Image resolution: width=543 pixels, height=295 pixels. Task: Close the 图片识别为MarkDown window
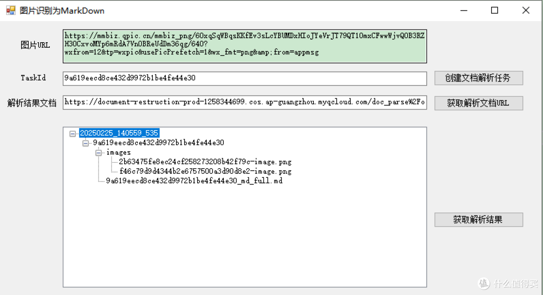coord(526,11)
